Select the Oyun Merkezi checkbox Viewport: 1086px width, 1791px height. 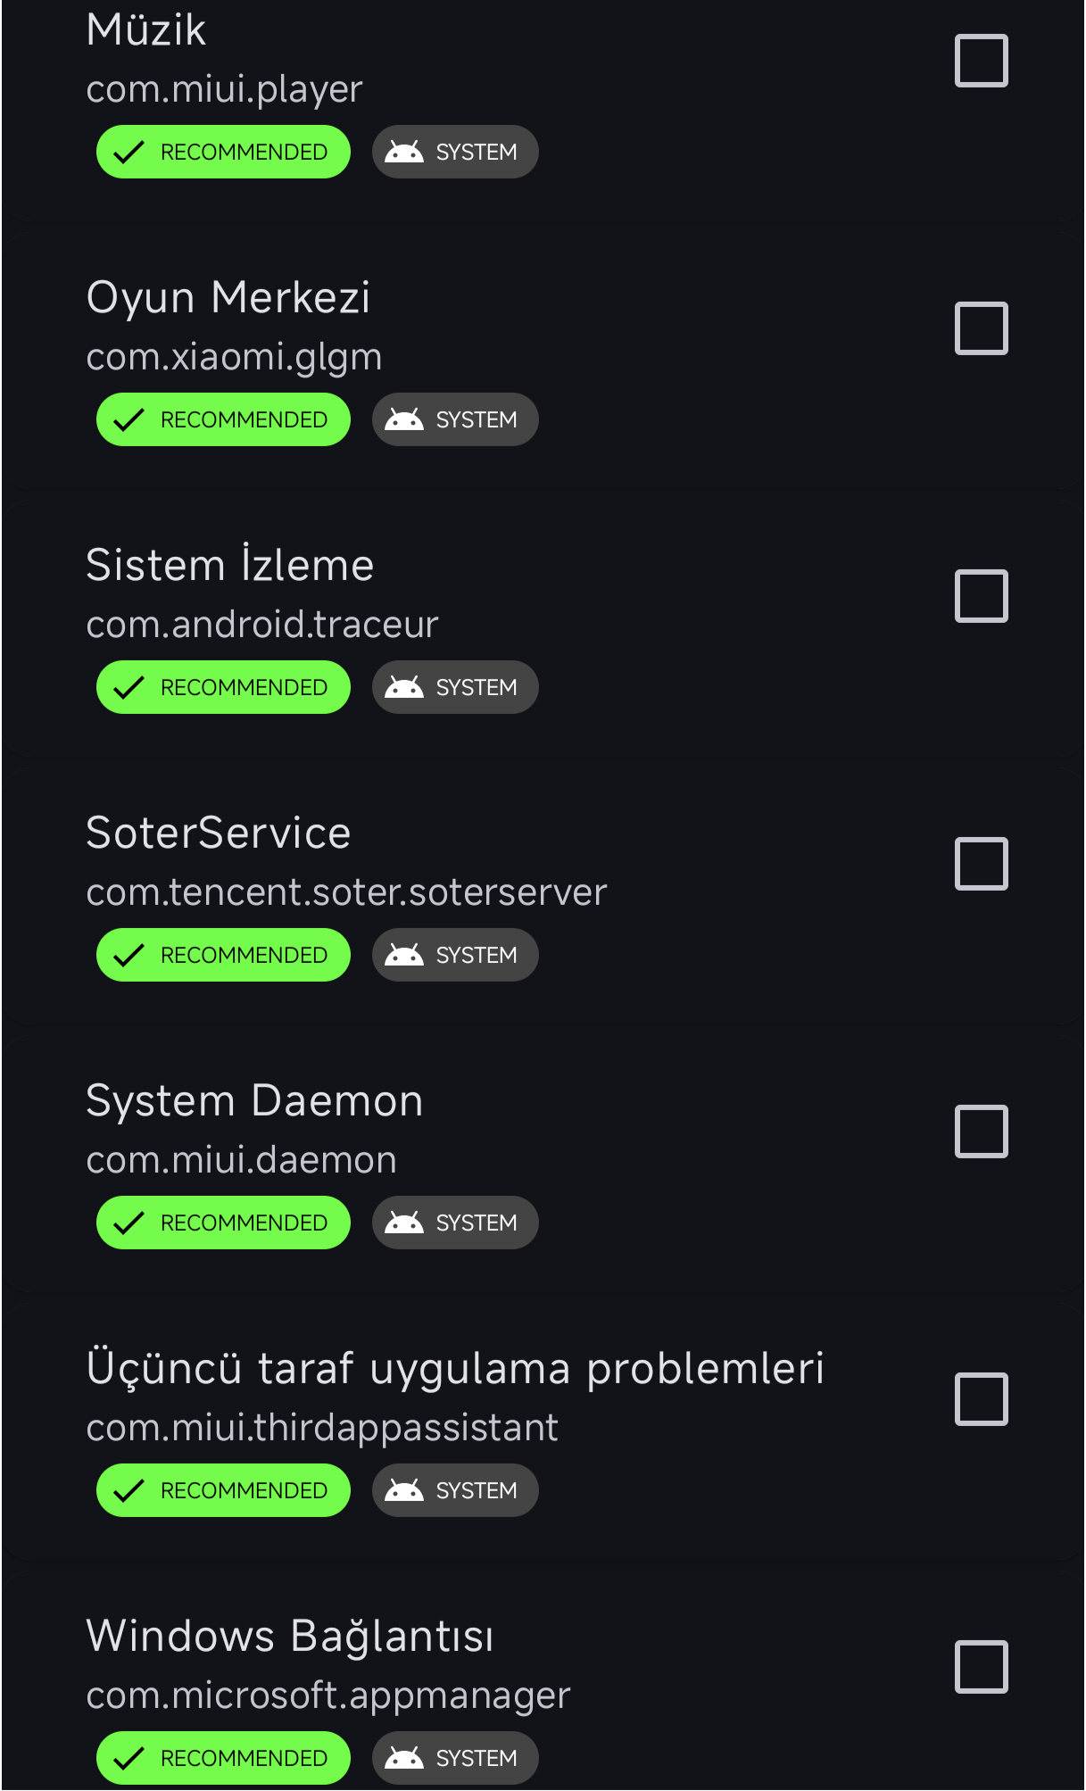pos(981,328)
